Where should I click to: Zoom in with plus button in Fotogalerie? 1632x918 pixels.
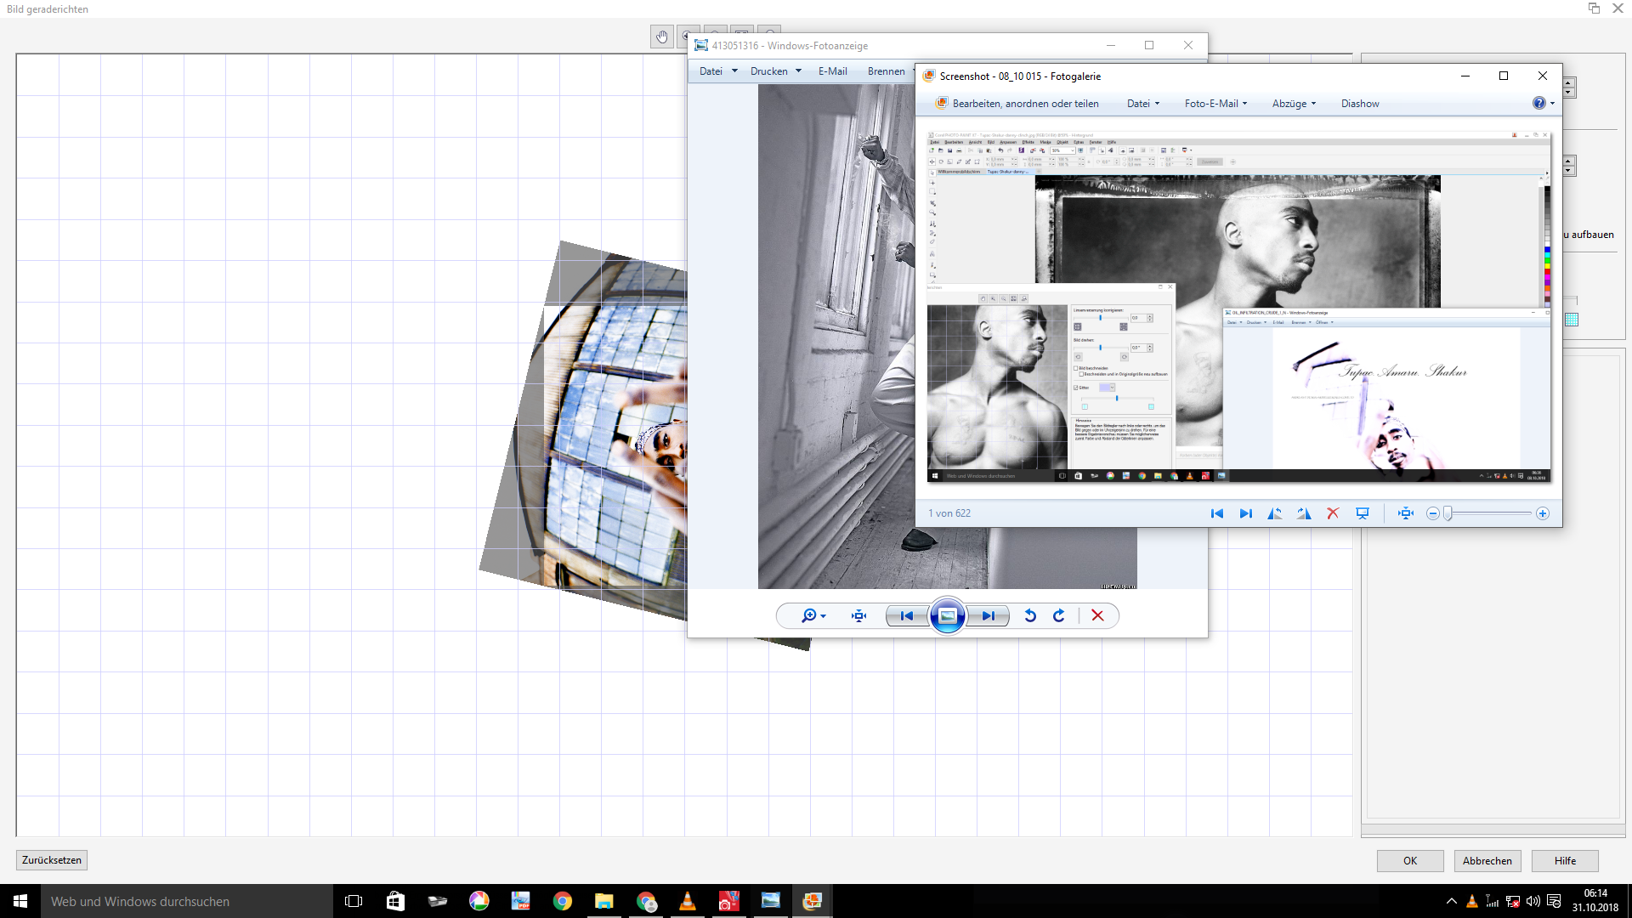tap(1543, 513)
